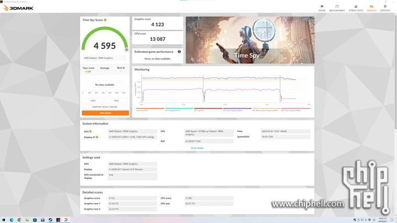This screenshot has width=397, height=223.
Task: Click the 3DMark logo
Action: pos(18,8)
